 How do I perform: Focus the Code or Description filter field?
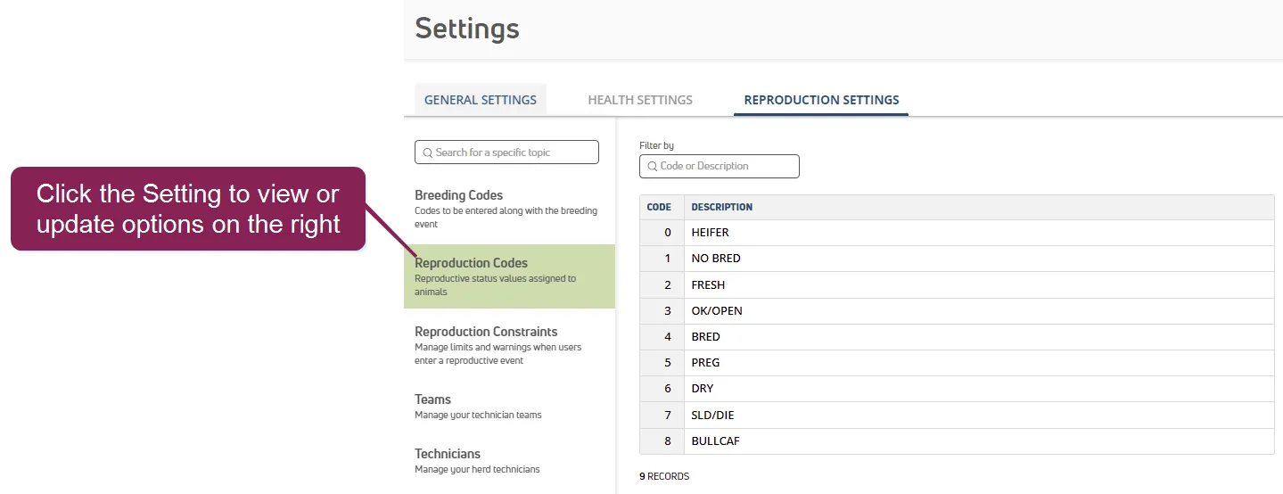pyautogui.click(x=720, y=166)
